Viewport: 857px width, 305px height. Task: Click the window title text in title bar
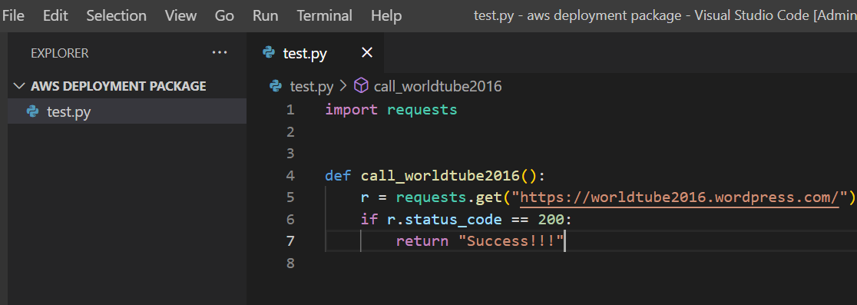[665, 16]
